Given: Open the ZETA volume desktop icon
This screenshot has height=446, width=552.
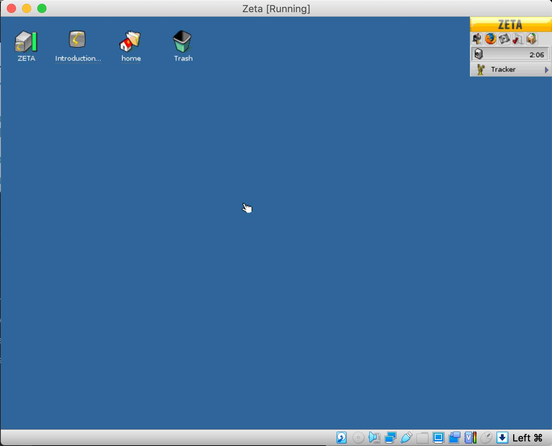Looking at the screenshot, I should [26, 42].
